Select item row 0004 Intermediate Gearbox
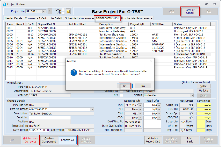This screenshot has height=147, width=221. 108,38
